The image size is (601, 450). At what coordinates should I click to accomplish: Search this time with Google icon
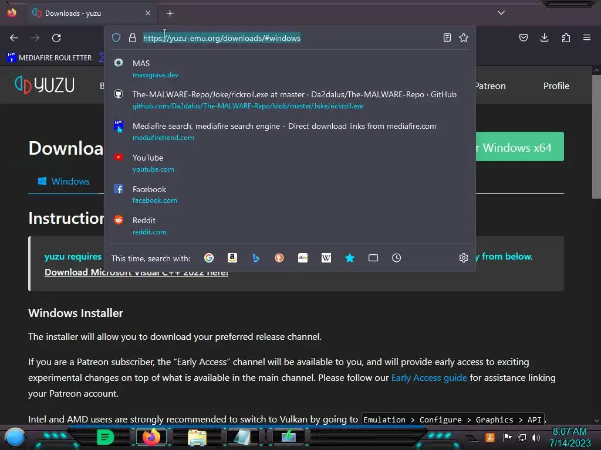click(209, 258)
